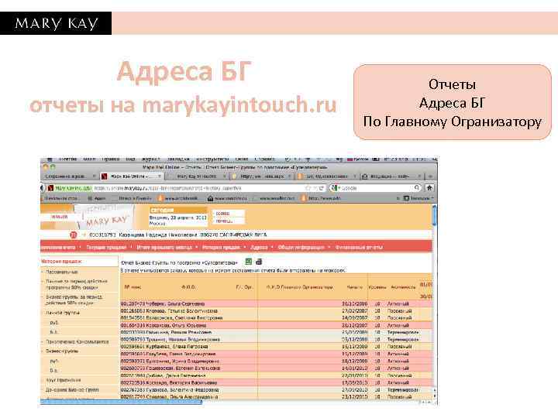The width and height of the screenshot is (558, 418).
Task: Switch to the Mary Kay InTouch browser tab
Action: [196, 176]
